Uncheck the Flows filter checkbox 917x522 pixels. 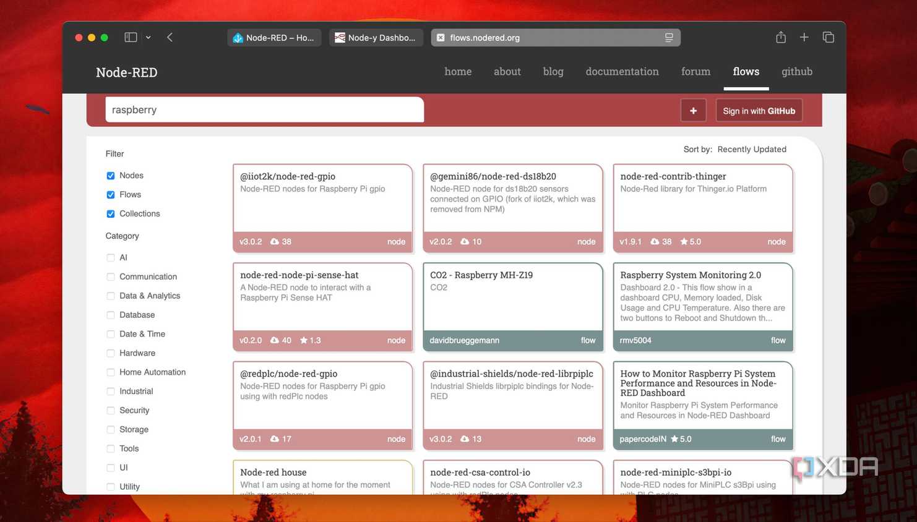click(x=111, y=195)
